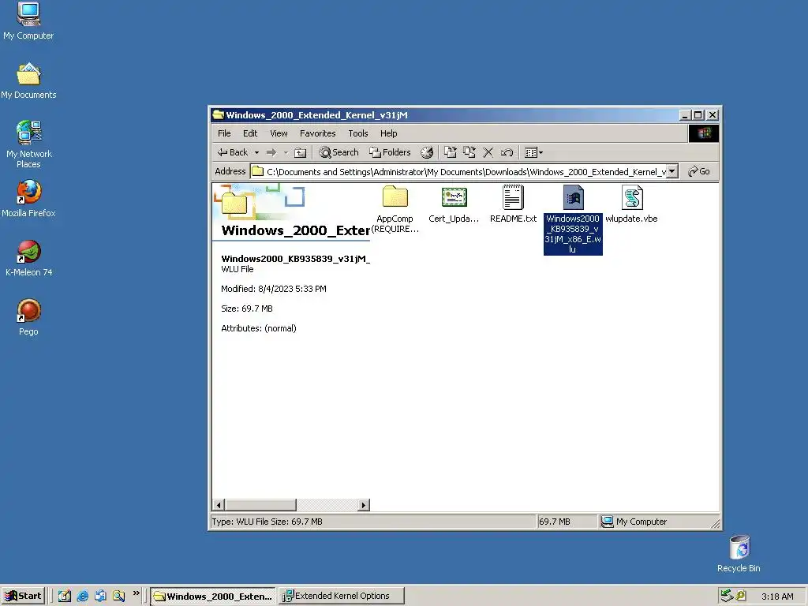Switch to Extended Kernel Options taskbar button

point(342,596)
